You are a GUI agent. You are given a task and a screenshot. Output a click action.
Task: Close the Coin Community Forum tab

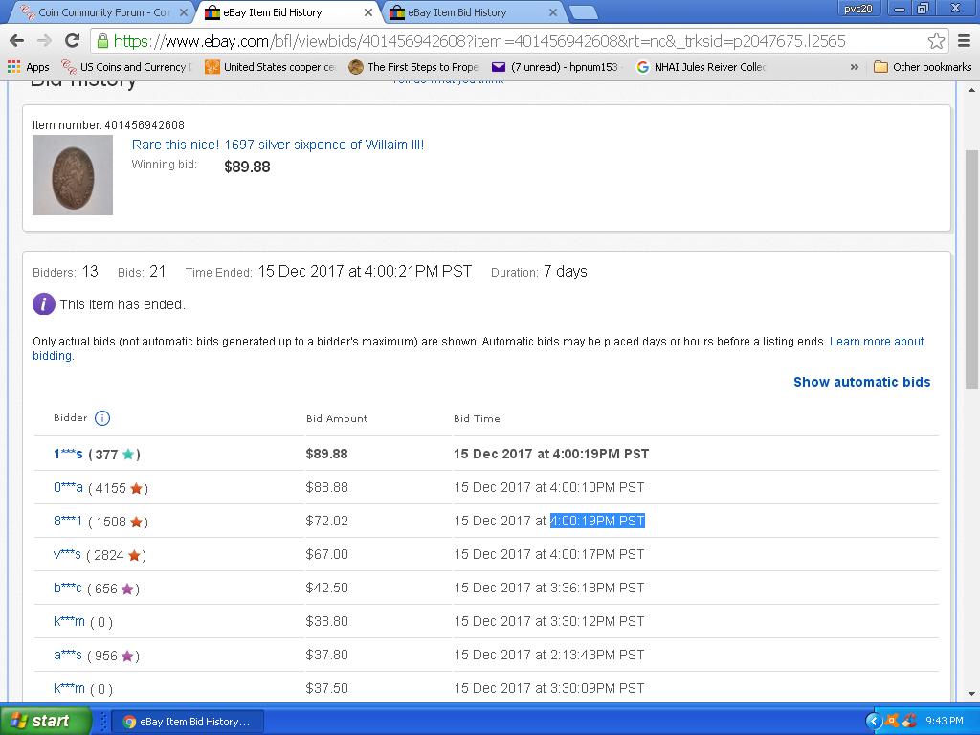tap(183, 12)
